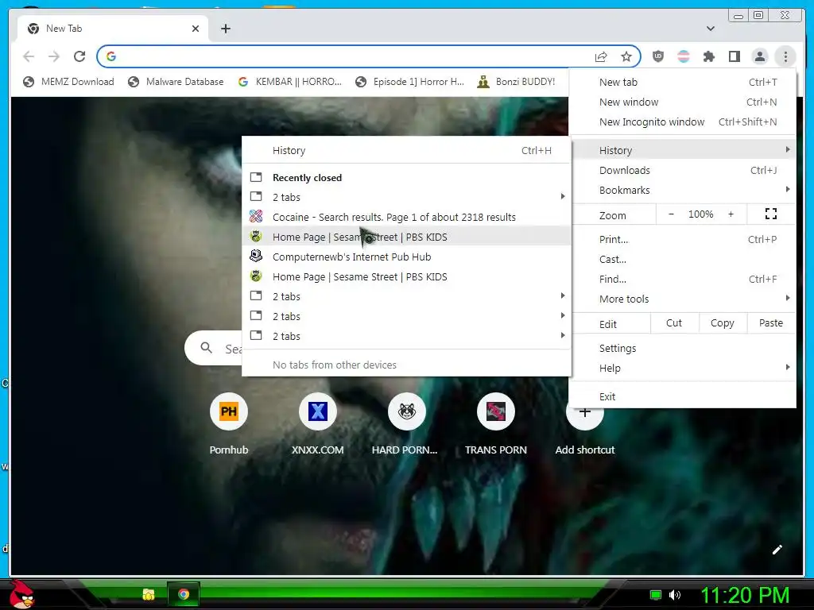Expand More tools submenu
The width and height of the screenshot is (814, 610).
(682, 299)
